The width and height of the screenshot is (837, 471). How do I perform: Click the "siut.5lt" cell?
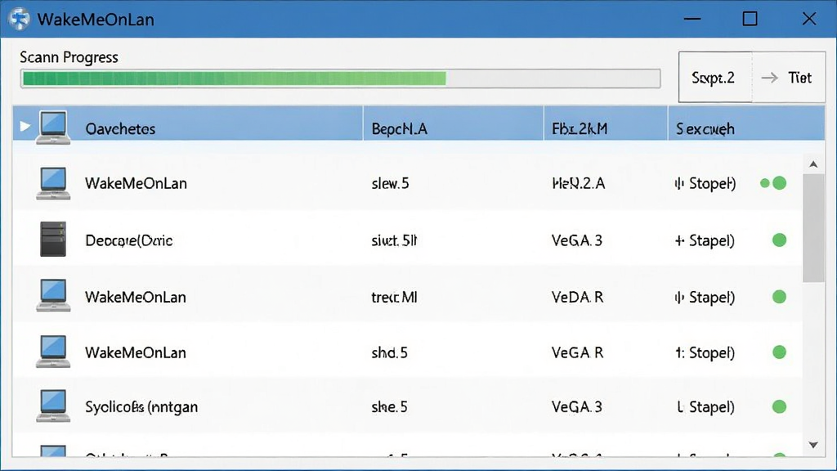pyautogui.click(x=394, y=241)
